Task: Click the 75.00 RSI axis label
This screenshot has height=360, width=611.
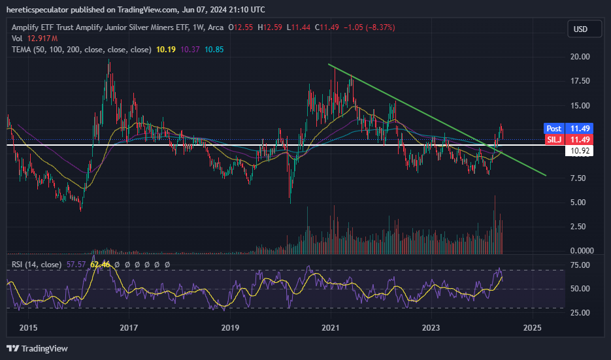Action: (x=580, y=265)
